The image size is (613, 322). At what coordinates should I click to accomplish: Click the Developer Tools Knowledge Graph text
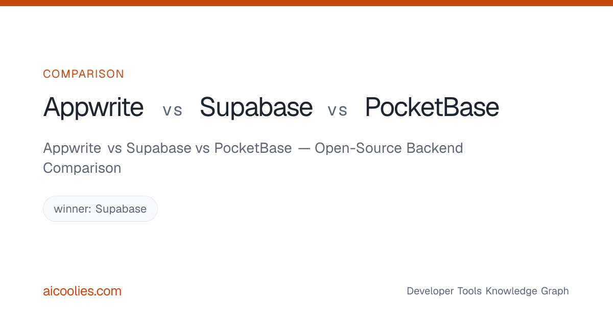[x=487, y=291]
